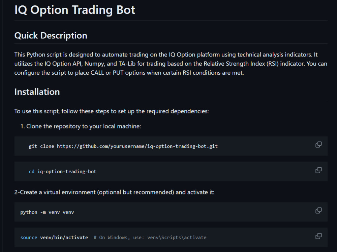Viewport: 337px width, 252px height.
Task: Click the On Windows comment in code
Action: coord(150,238)
